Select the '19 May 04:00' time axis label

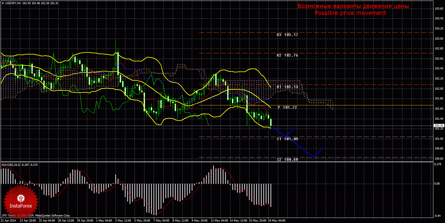coord(276,221)
